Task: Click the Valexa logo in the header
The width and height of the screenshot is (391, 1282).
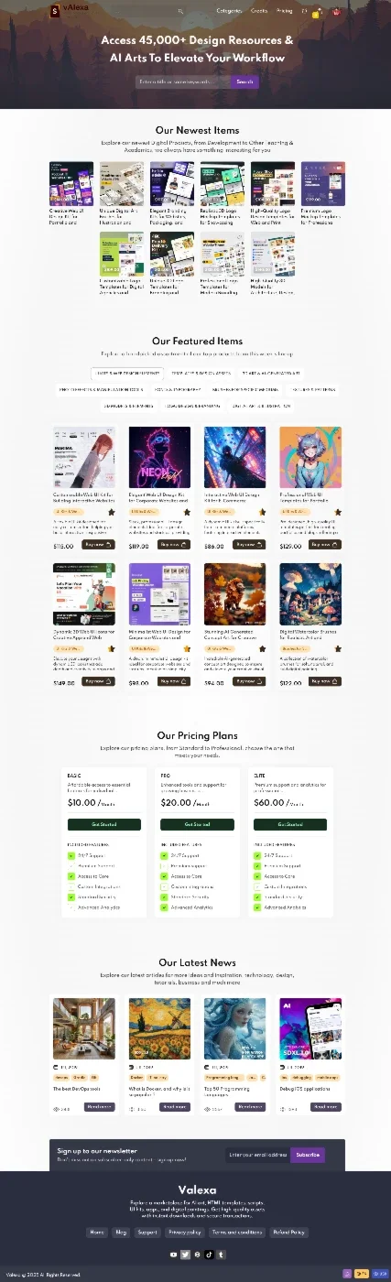Action: coord(71,11)
